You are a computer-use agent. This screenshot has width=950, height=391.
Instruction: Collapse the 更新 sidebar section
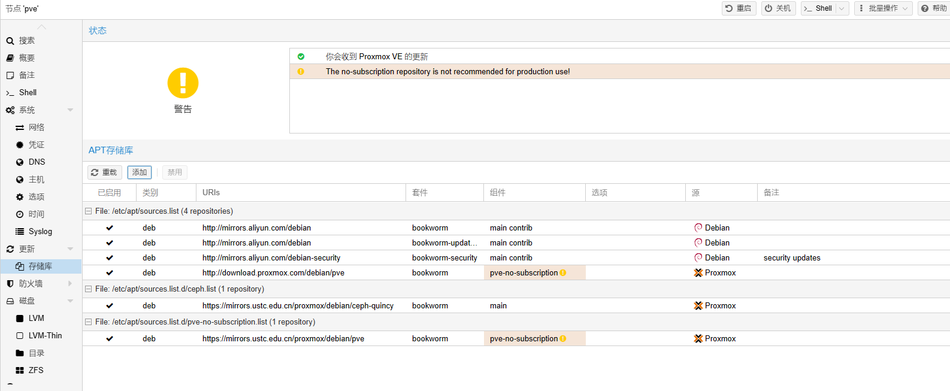click(70, 249)
